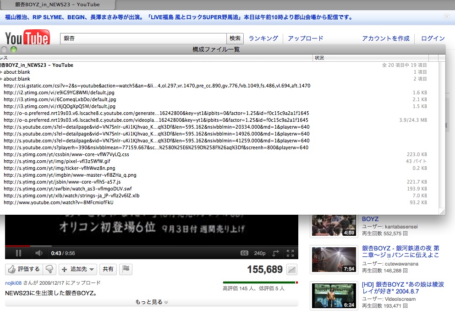Expand the second about:blank row
Viewport: 455px width, 315px height.
coord(1,79)
